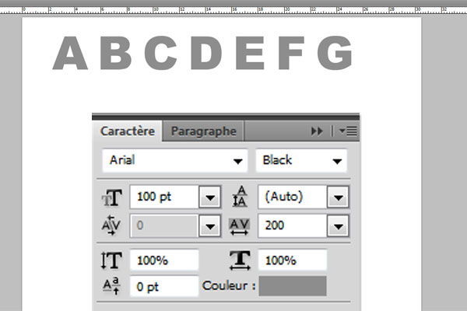
Task: Click the font size TT icon
Action: point(111,197)
